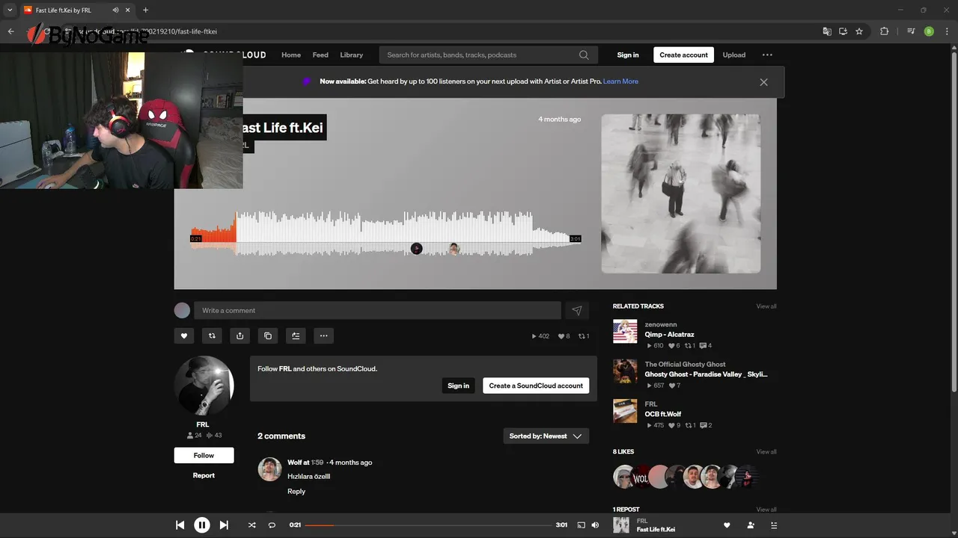Open the tab search dropdown arrow
The width and height of the screenshot is (958, 538).
click(10, 10)
